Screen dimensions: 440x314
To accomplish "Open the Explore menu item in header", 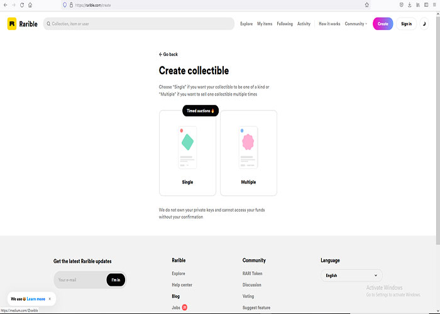I will [x=246, y=24].
